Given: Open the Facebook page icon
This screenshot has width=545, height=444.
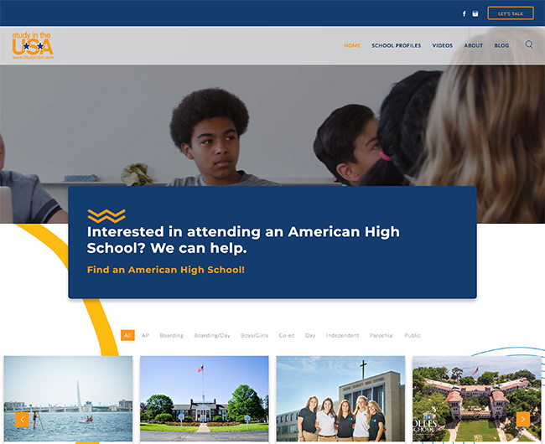Looking at the screenshot, I should point(464,13).
